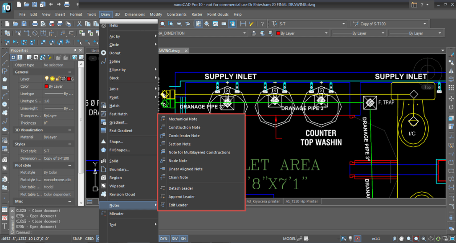Collapse the General section in Properties
The width and height of the screenshot is (456, 243).
70,72
